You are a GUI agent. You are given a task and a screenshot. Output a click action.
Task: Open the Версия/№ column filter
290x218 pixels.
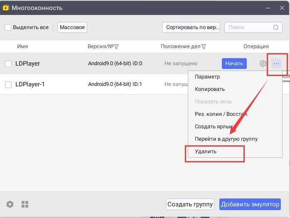tap(116, 47)
